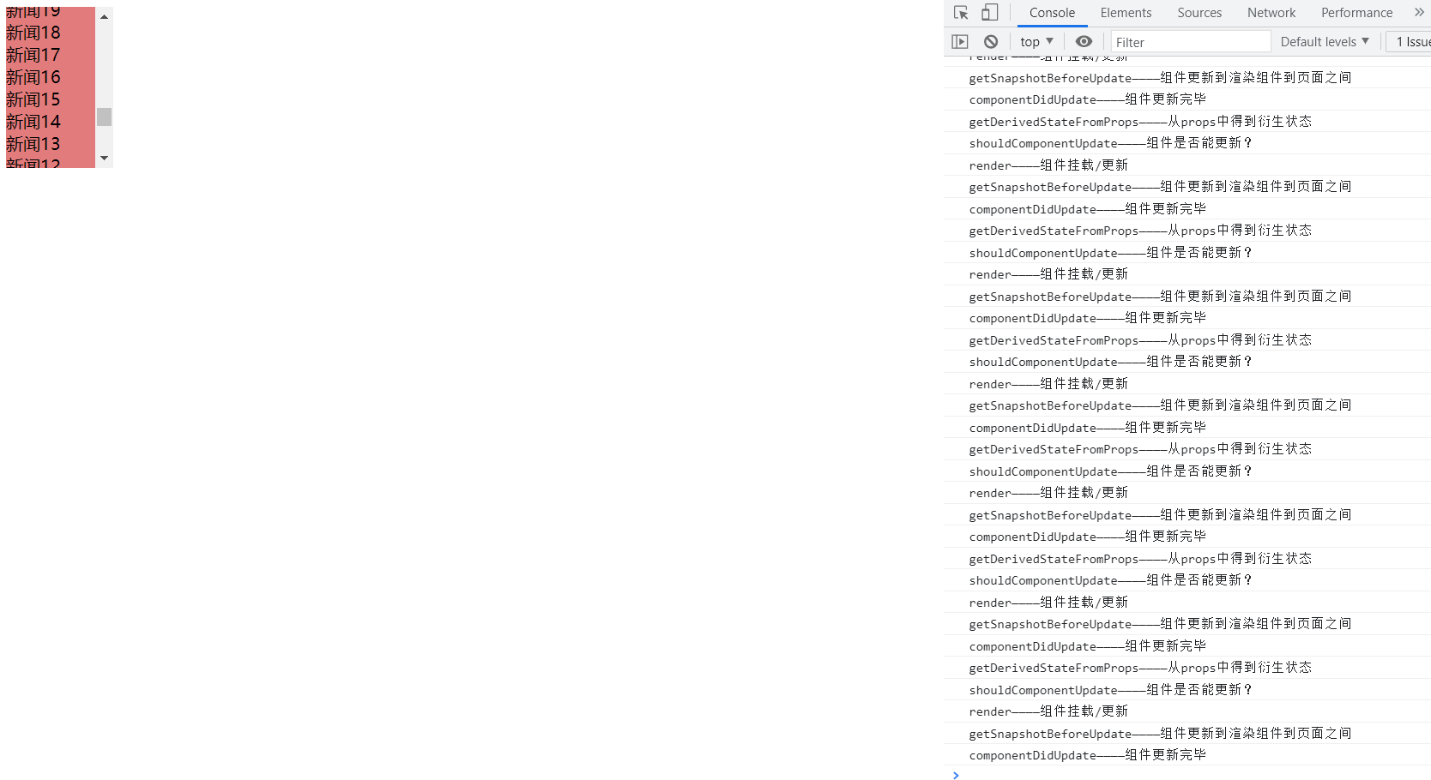The height and width of the screenshot is (780, 1431).
Task: Open the top context dropdown
Action: [1036, 42]
